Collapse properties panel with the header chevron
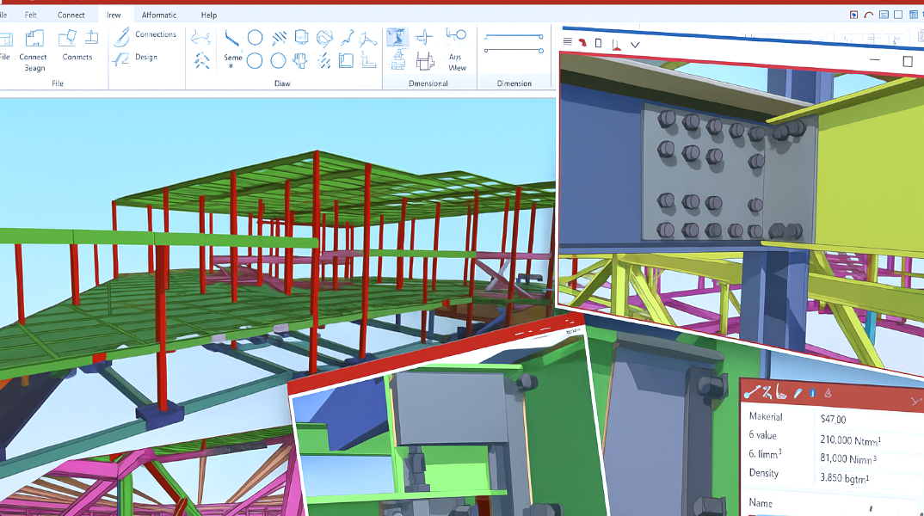This screenshot has width=924, height=516. pos(916,401)
